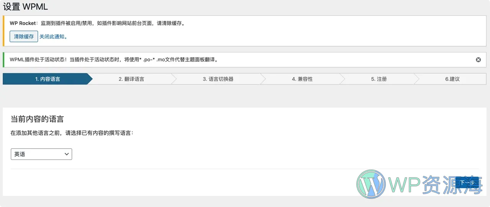The image size is (490, 207).
Task: Go to step 3. 语言切换器
Action: coord(218,79)
